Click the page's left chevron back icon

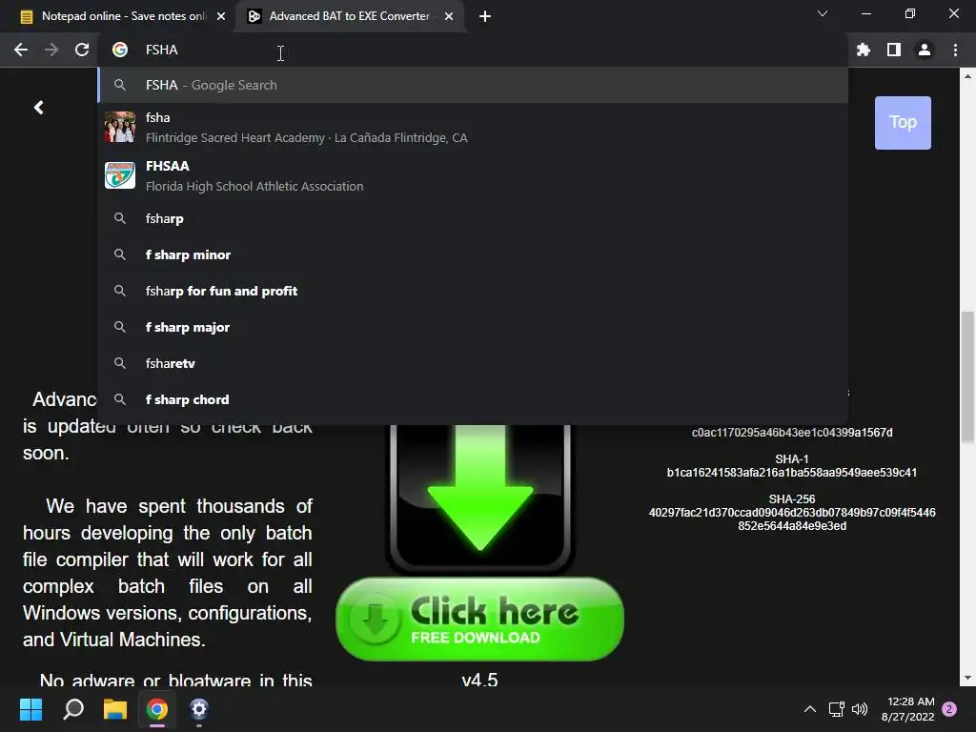tap(38, 108)
